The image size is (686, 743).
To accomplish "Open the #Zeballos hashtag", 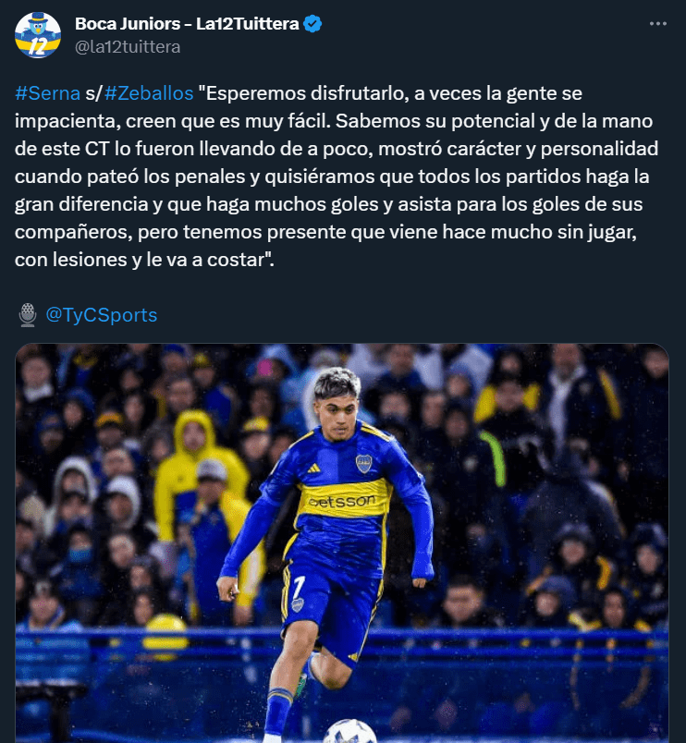I will 149,93.
